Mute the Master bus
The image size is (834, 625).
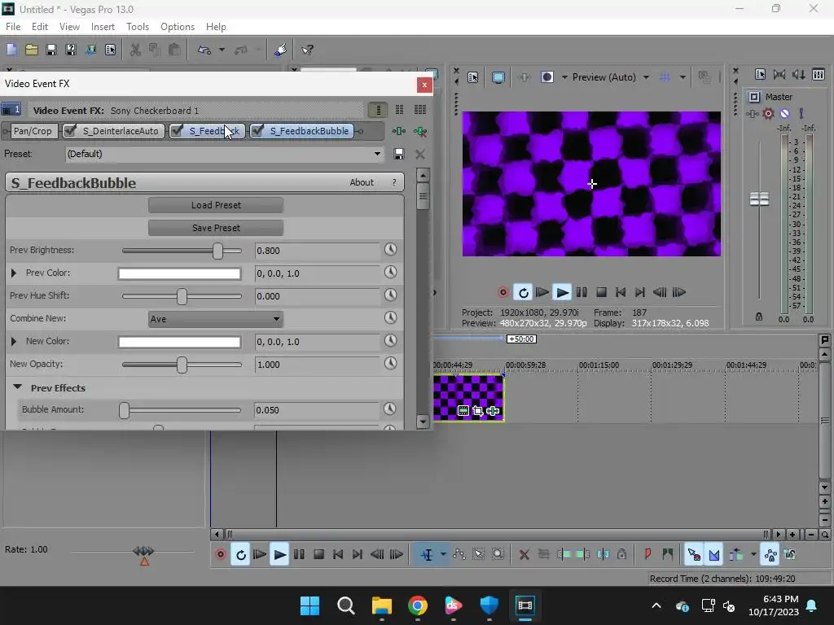click(784, 113)
